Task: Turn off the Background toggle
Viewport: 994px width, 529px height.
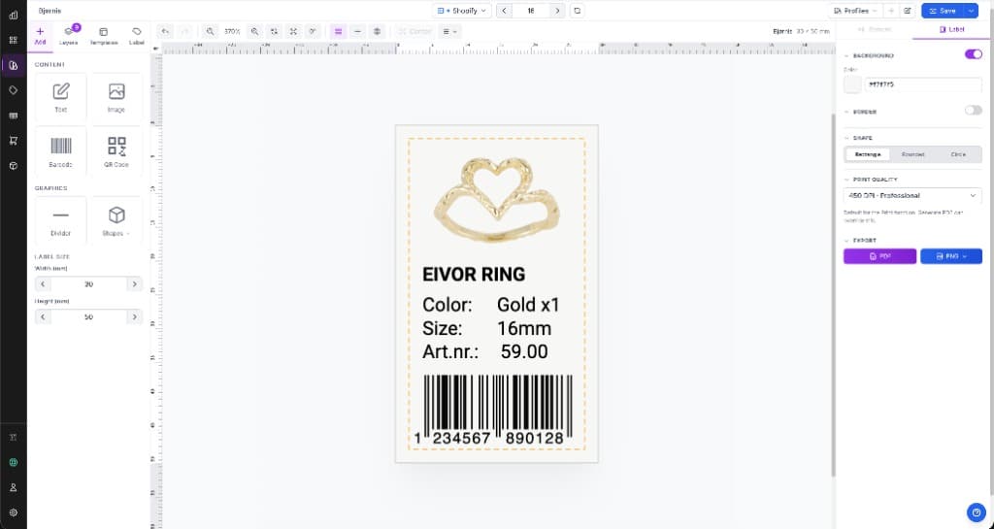Action: [x=973, y=54]
